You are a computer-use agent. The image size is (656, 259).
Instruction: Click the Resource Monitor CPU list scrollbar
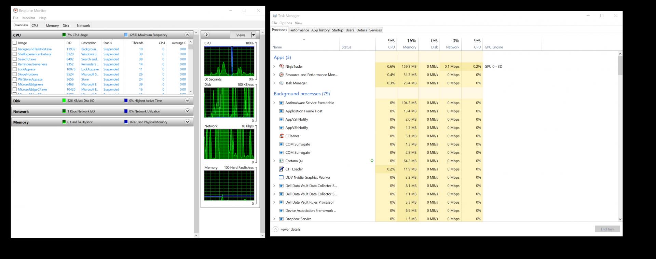pyautogui.click(x=191, y=67)
